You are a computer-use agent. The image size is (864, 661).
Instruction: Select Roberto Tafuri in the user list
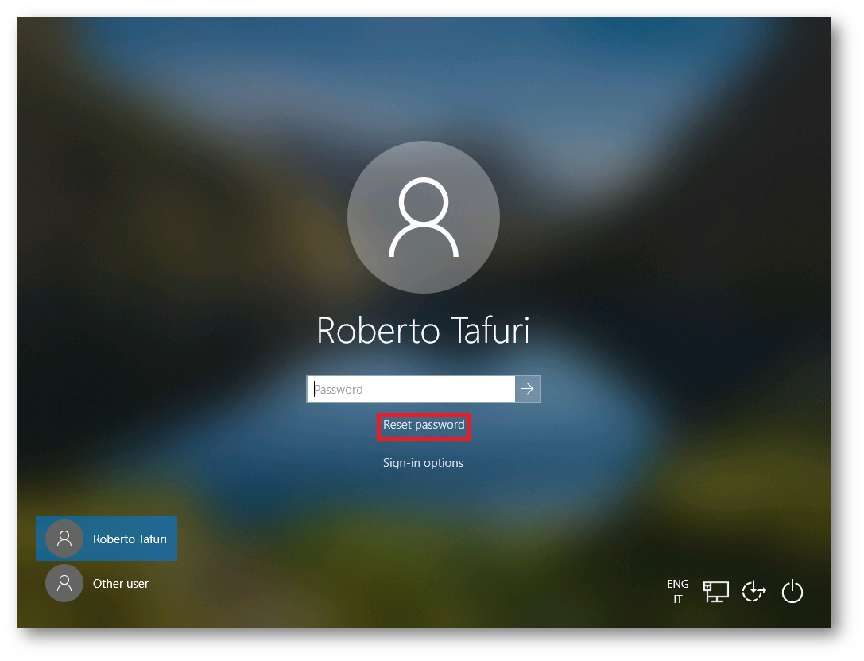click(x=107, y=539)
